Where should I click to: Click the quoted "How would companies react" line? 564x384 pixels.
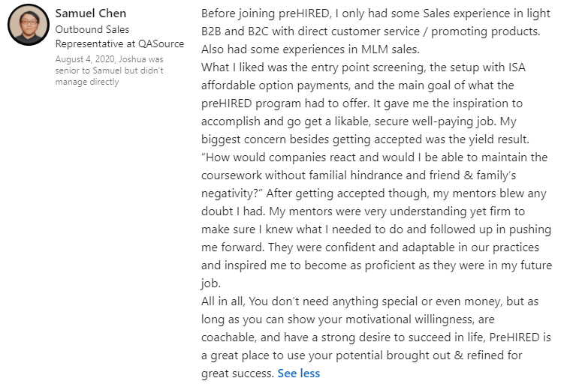click(x=374, y=157)
